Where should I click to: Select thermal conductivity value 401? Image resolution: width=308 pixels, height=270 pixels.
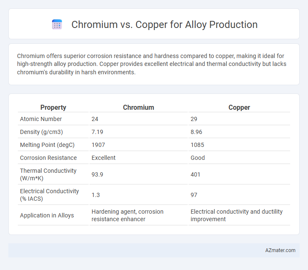195,174
